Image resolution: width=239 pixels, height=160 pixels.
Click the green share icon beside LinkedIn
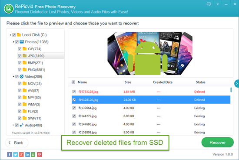[33, 154]
